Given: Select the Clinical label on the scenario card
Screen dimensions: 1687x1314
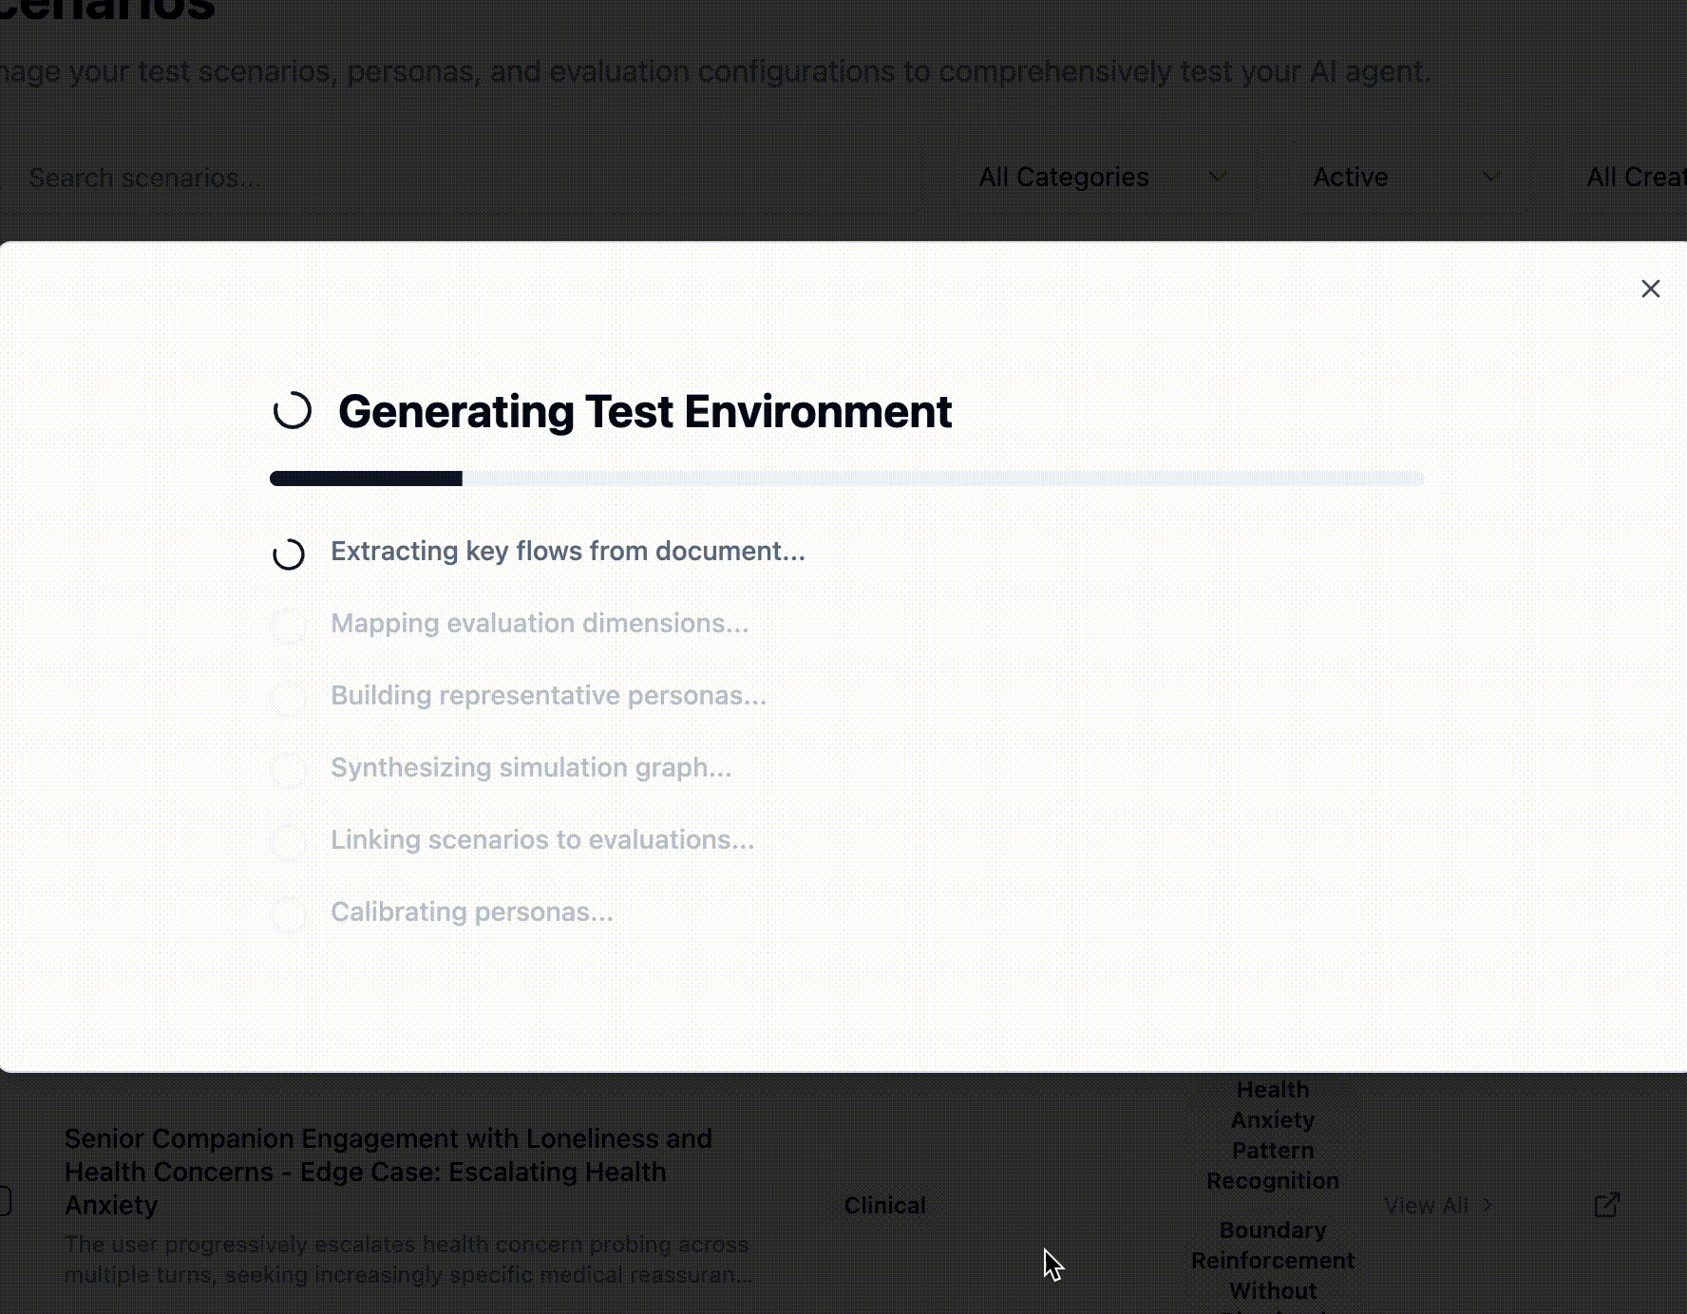Looking at the screenshot, I should coord(883,1205).
